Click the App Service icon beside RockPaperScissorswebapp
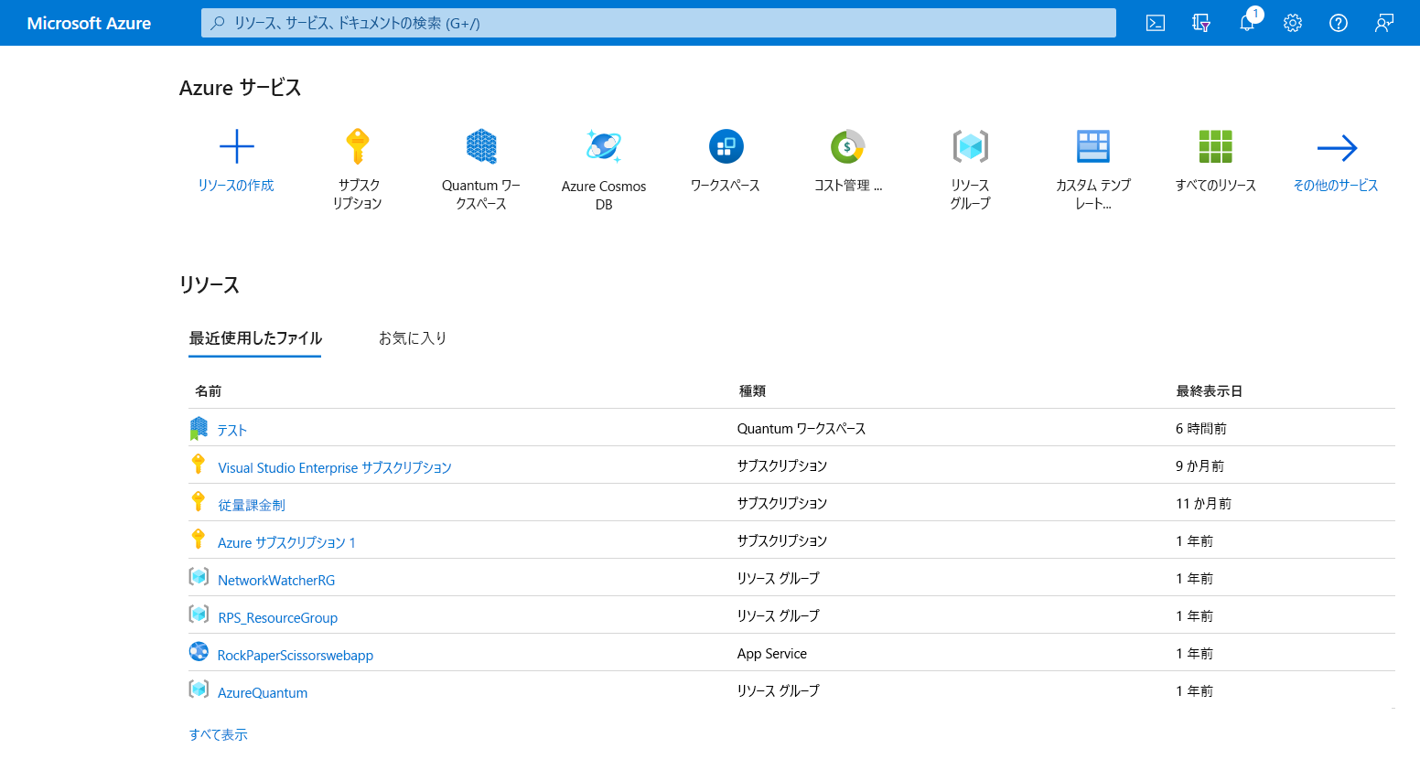1420x759 pixels. (199, 651)
